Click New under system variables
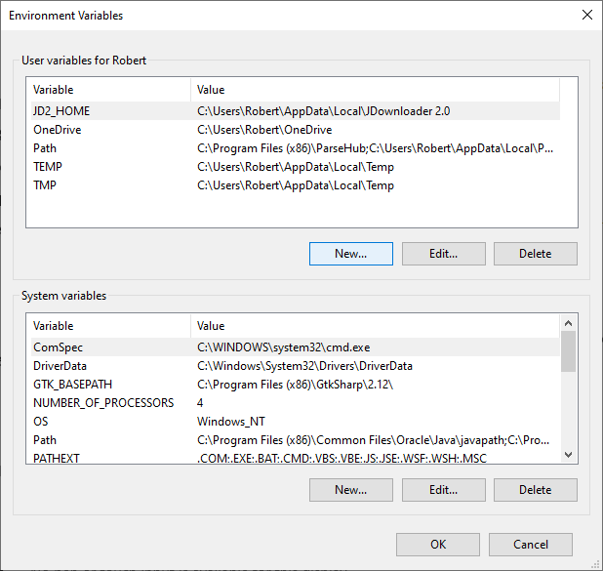603x571 pixels. click(x=351, y=490)
